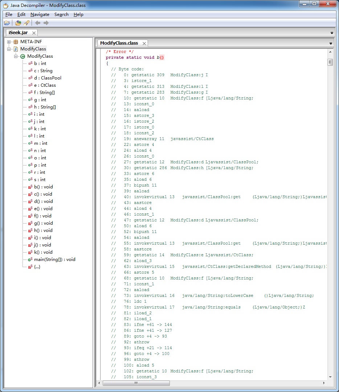Viewport: 339px width, 392px height.
Task: Click the "/* Error */" comment line
Action: (120, 52)
